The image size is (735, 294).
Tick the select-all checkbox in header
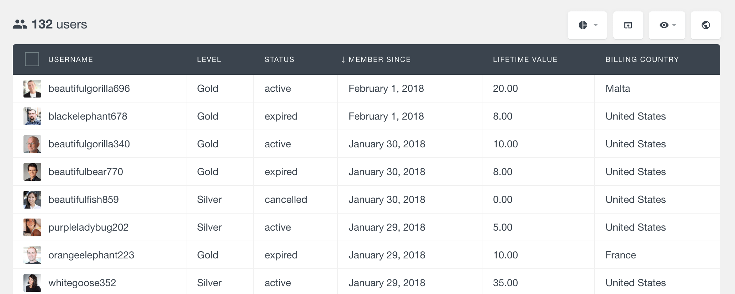pos(32,59)
